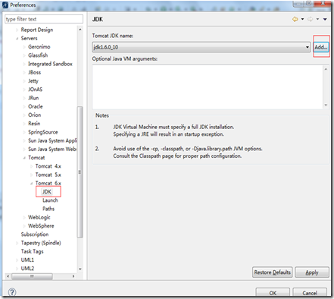Click the Restore Defaults button
The height and width of the screenshot is (299, 334).
click(x=273, y=272)
